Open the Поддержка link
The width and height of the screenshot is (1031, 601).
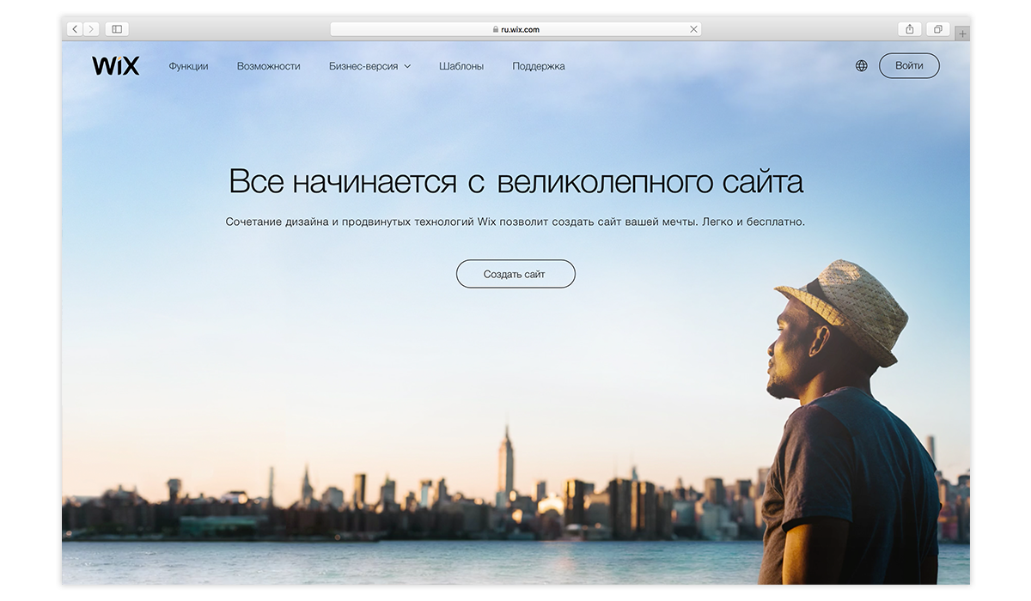539,66
